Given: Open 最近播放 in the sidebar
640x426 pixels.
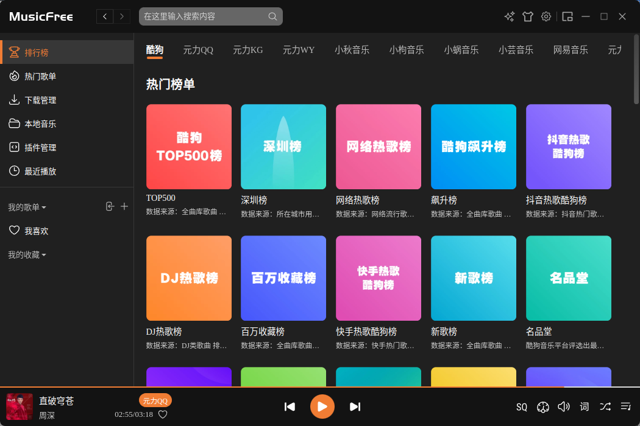Looking at the screenshot, I should pyautogui.click(x=67, y=171).
